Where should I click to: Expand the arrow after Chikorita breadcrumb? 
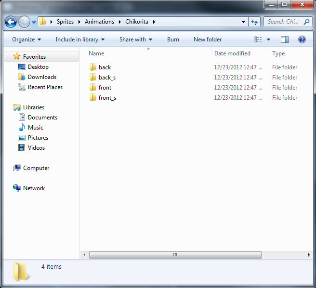tap(154, 22)
